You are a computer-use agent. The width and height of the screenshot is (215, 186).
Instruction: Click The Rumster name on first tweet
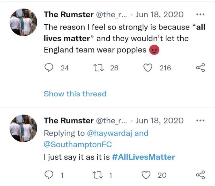(x=69, y=15)
